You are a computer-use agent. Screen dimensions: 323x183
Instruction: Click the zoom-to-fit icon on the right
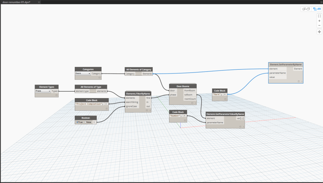point(319,16)
